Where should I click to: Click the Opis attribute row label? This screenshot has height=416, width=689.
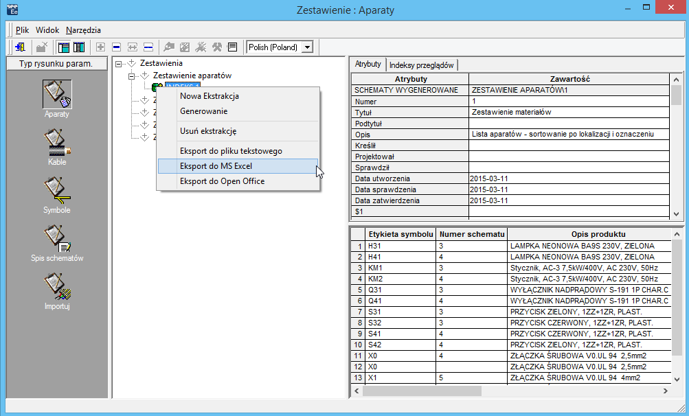coord(410,135)
